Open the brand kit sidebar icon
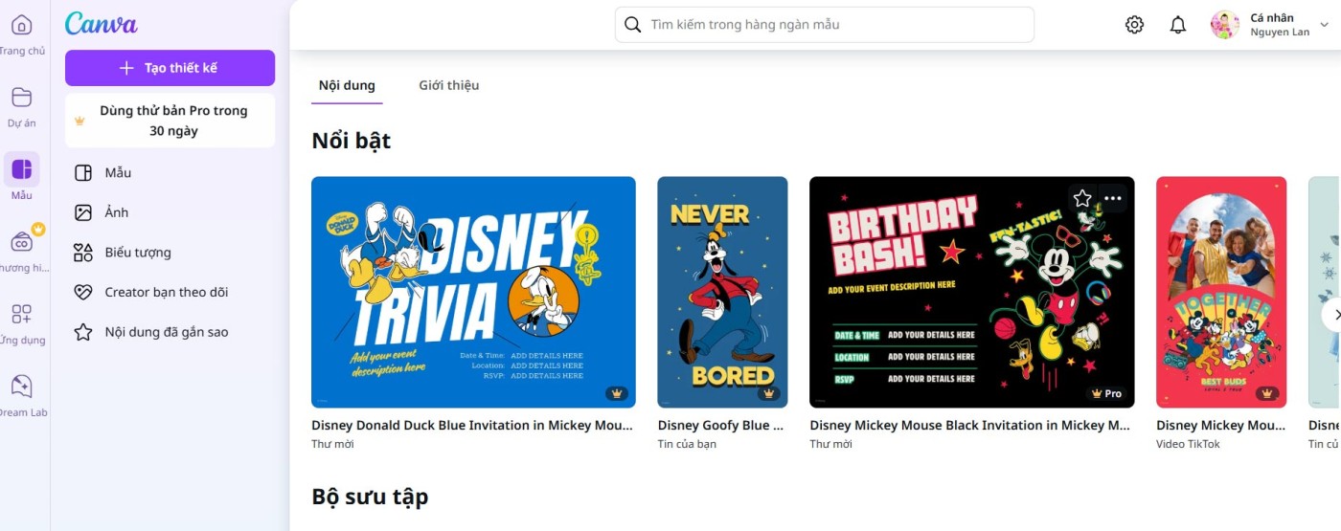1341x531 pixels. 21,242
